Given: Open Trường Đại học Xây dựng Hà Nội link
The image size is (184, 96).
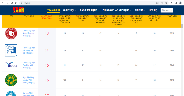Looking at the screenshot, I should [29, 50].
